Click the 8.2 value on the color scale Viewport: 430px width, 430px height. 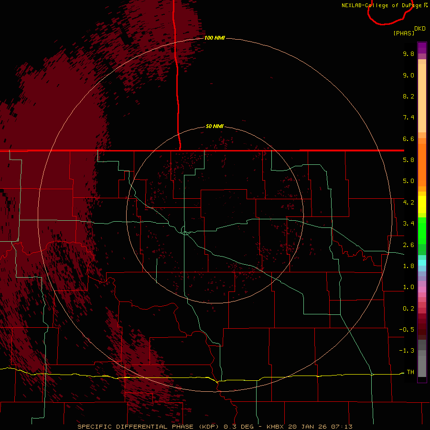tap(408, 96)
